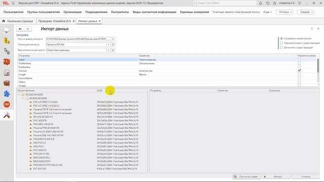This screenshot has width=324, height=182.
Task: Select DKC PG11 tree item
Action: point(38,147)
